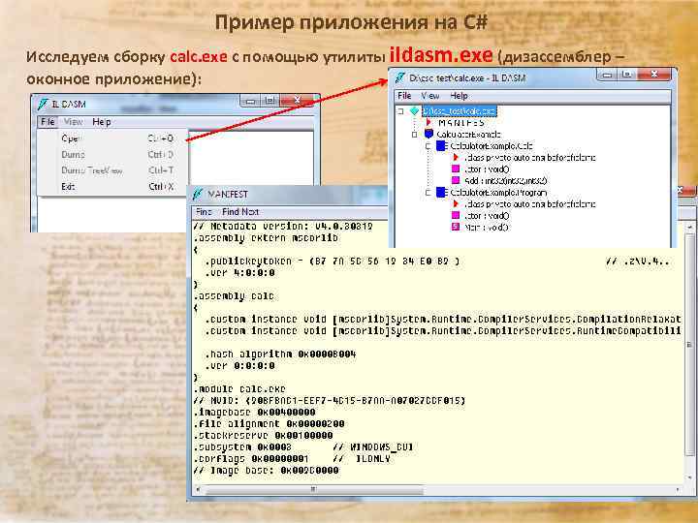Select Add : int32(int32,int32) method
Image resolution: width=698 pixels, height=523 pixels.
[x=506, y=180]
